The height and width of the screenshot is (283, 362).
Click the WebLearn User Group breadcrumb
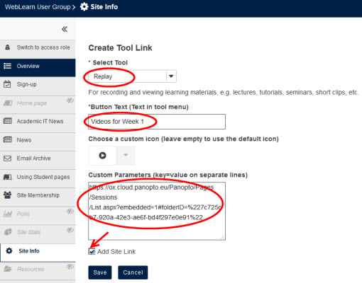tap(38, 7)
